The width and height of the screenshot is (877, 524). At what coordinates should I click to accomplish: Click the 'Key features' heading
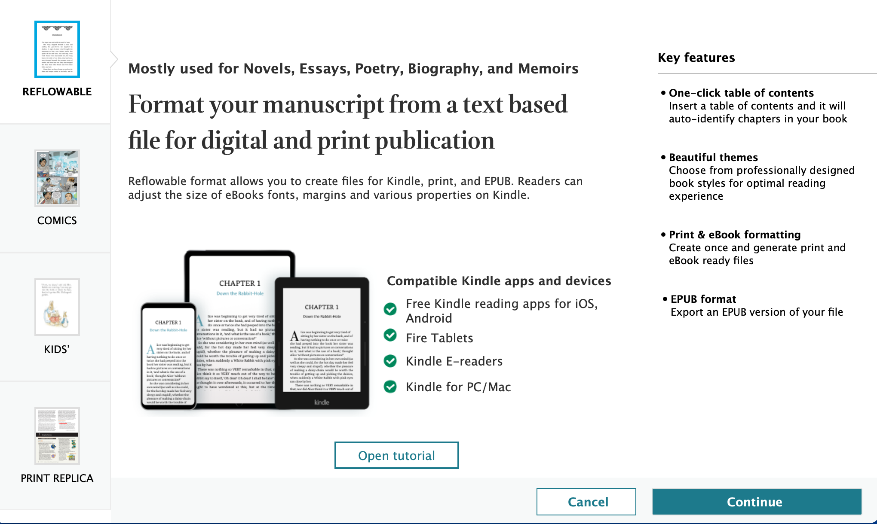[696, 58]
